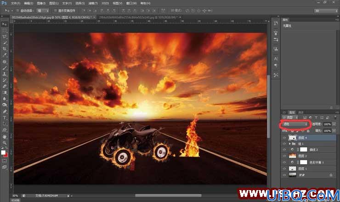Select the Dodge tool
This screenshot has width=340, height=202.
pos(4,105)
